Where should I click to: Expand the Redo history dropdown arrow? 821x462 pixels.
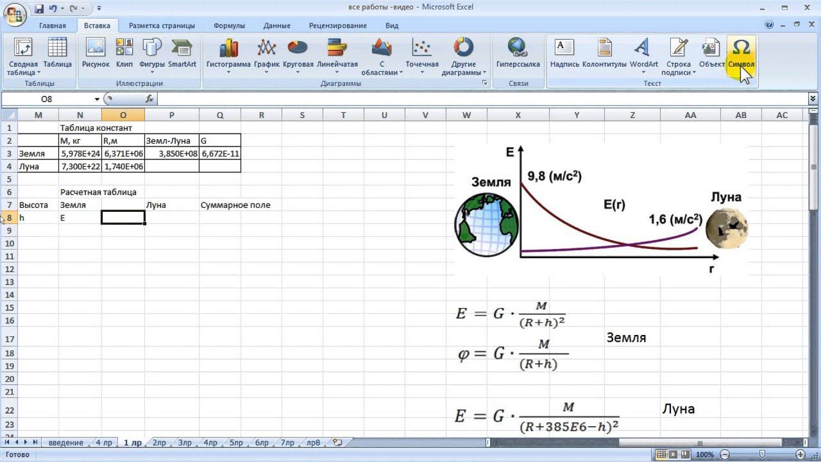pos(83,9)
